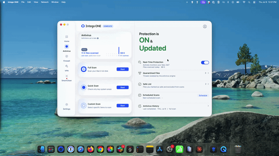Viewport: 279px width, 156px height.
Task: Open the Edit menu
Action: click(x=29, y=2)
